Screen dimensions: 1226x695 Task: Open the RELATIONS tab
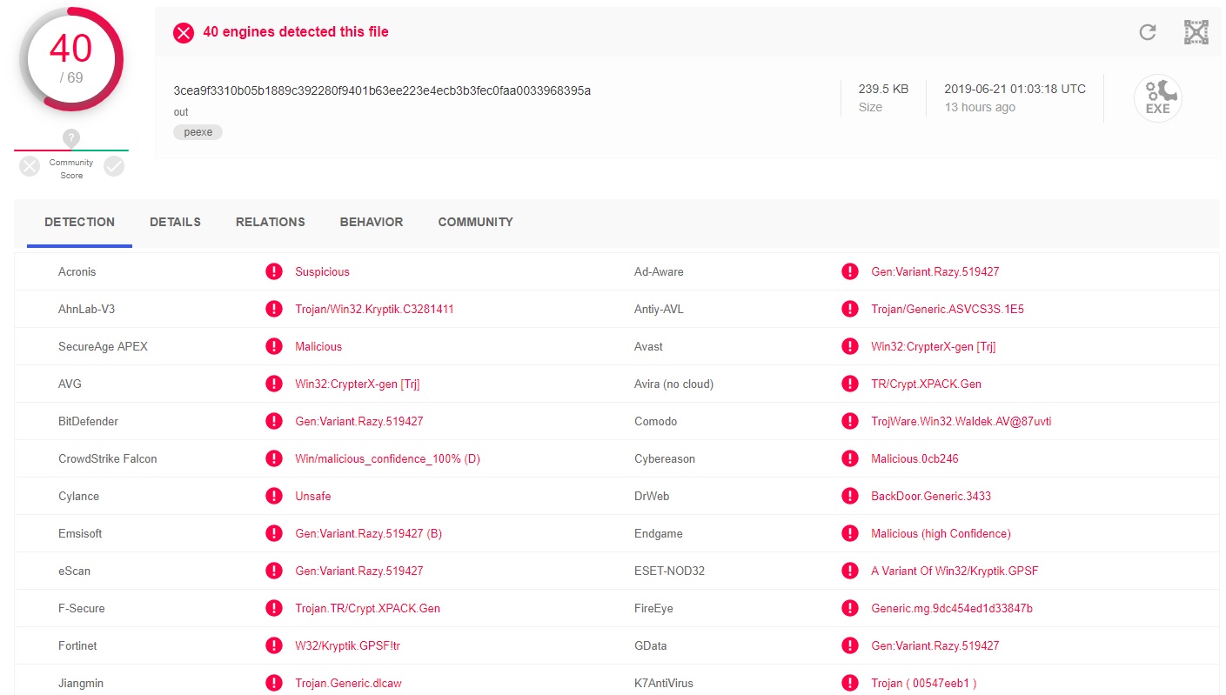[271, 222]
